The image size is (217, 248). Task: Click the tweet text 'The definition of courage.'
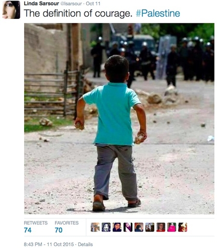pos(78,13)
